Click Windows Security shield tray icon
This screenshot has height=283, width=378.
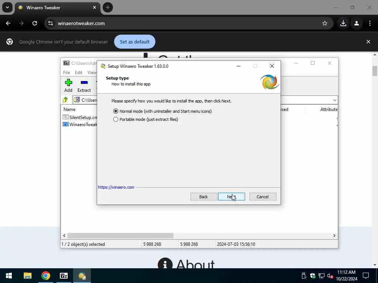tap(313, 276)
